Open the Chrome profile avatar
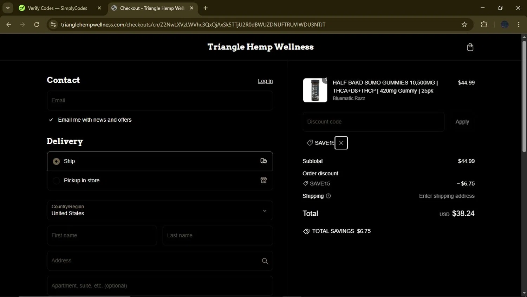Screen dimensions: 527x297 pos(505,25)
